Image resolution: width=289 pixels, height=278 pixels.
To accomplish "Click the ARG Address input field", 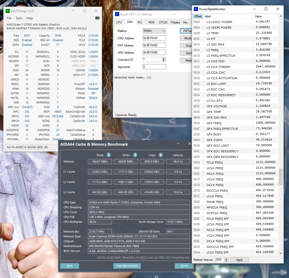I will (x=154, y=52).
